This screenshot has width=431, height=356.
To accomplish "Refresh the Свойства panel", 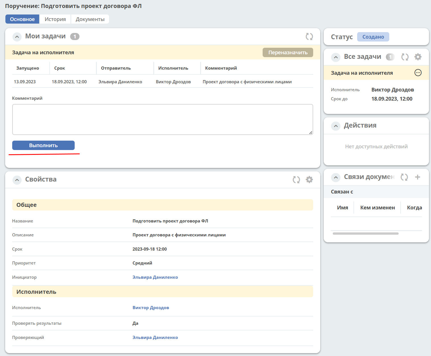I will click(x=296, y=180).
